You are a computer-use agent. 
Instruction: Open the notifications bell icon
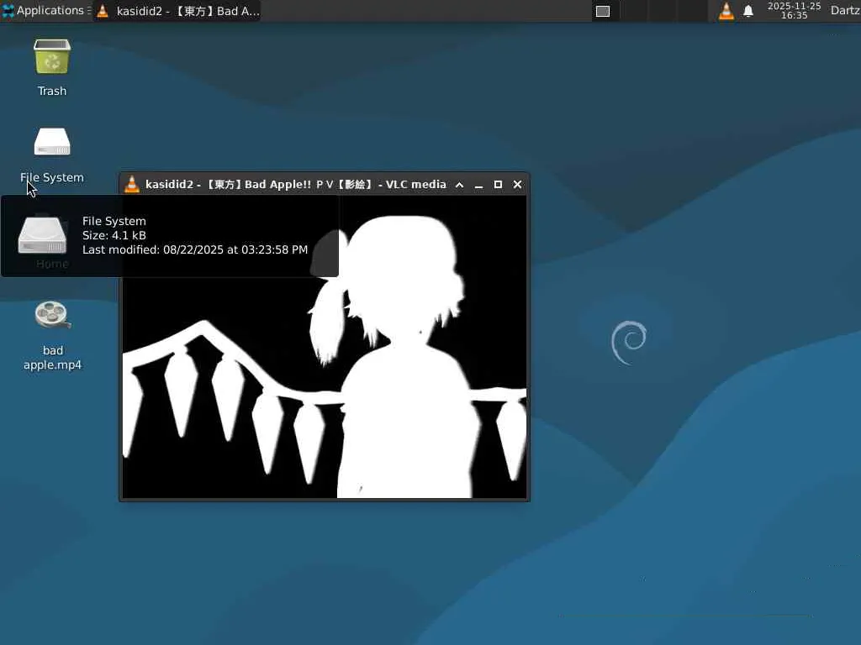point(747,11)
